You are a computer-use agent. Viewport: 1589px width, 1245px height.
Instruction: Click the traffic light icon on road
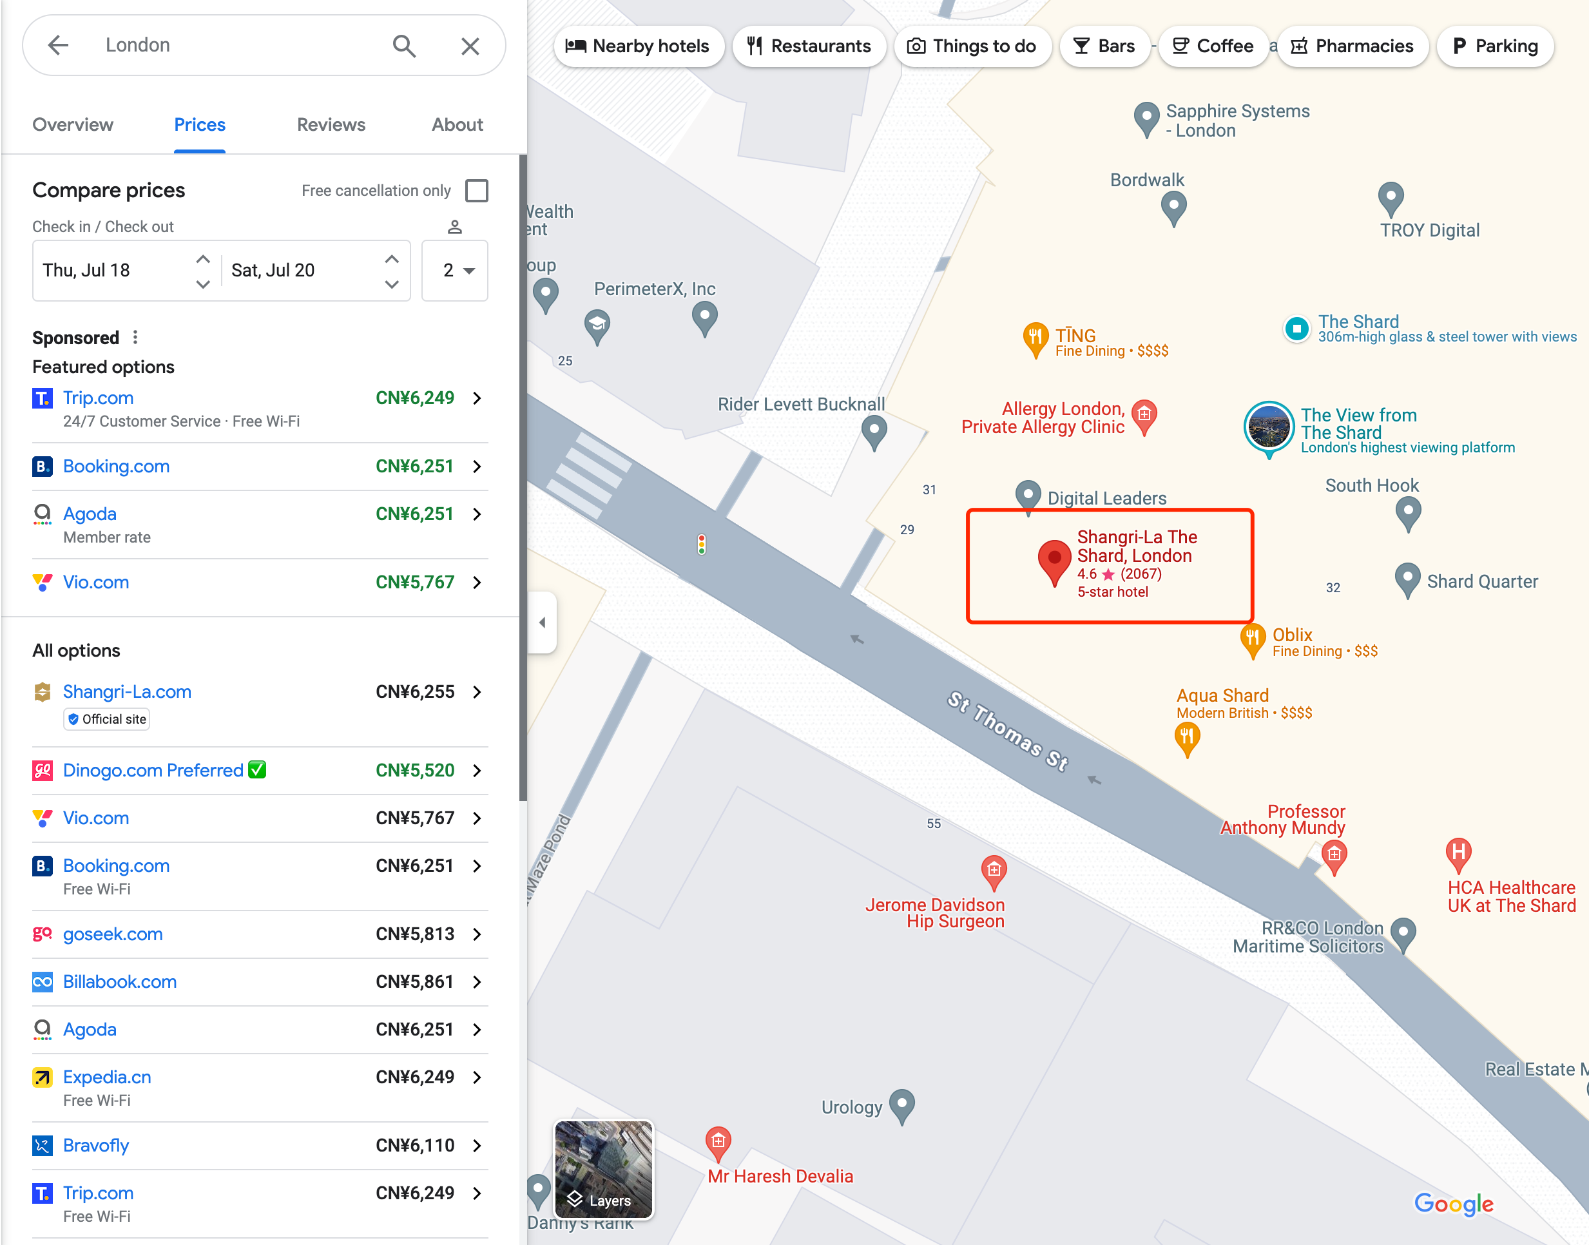701,544
